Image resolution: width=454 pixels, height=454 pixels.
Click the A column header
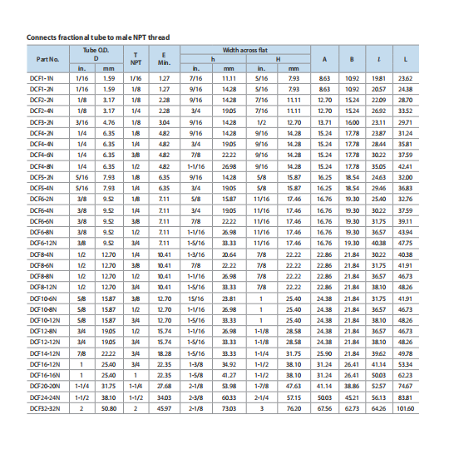324,59
